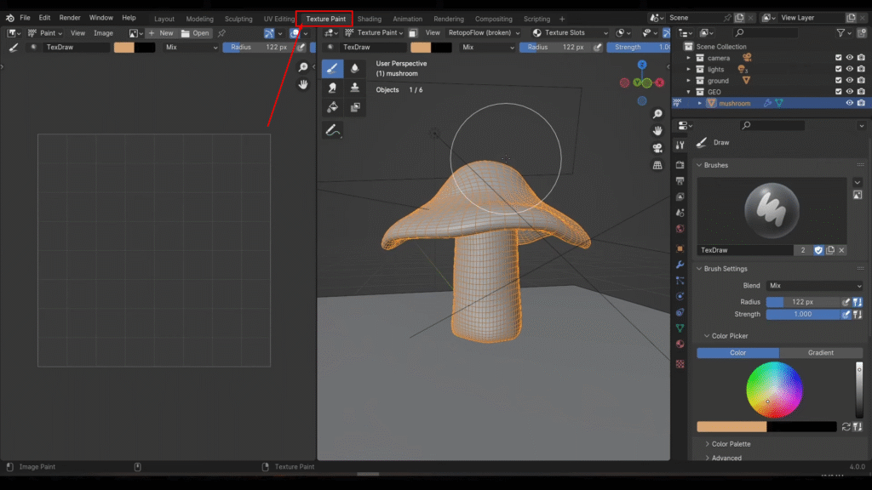Adjust the Radius slider in Brush Settings

point(802,302)
